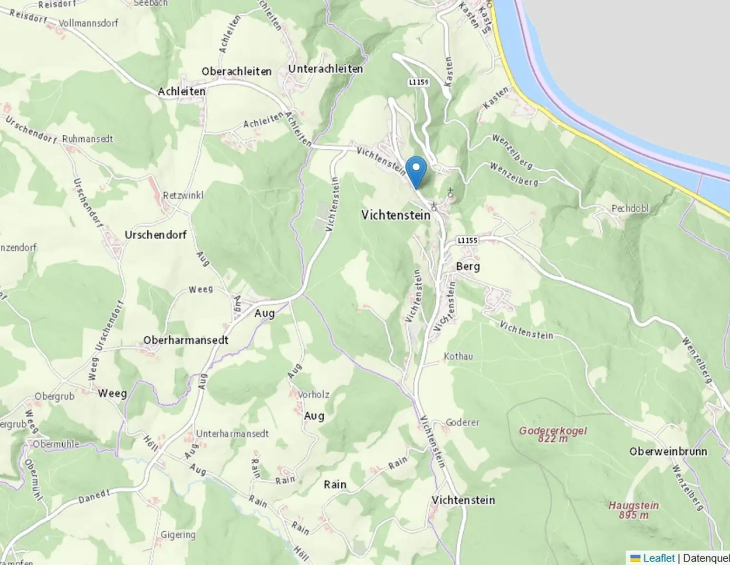Click the Unterachleiten place label
730x565 pixels.
click(x=326, y=69)
